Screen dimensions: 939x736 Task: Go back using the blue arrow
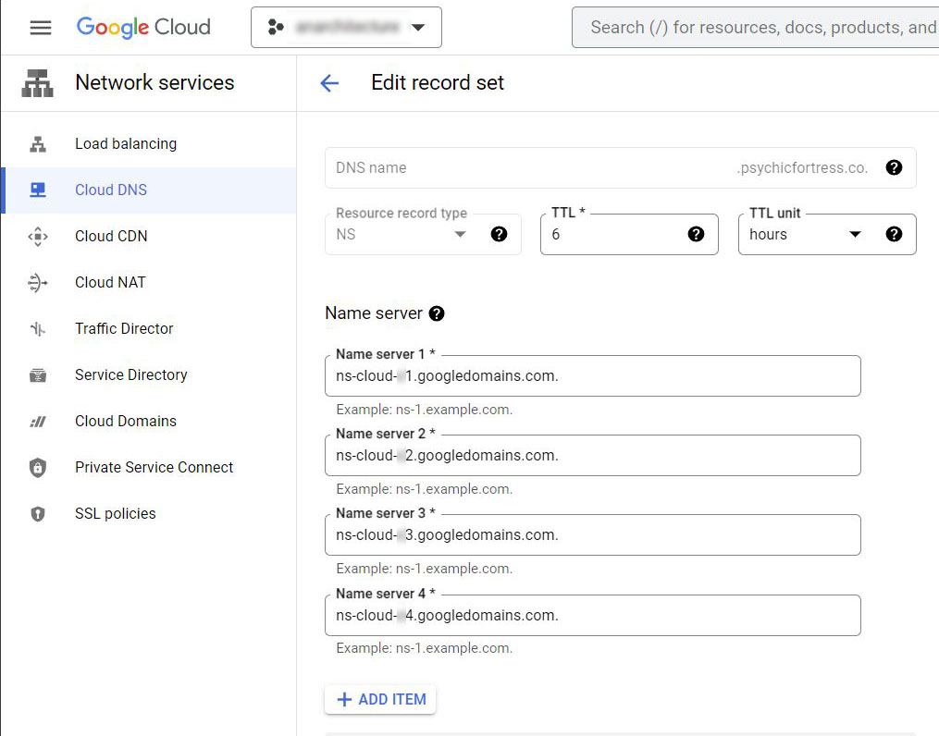tap(329, 83)
